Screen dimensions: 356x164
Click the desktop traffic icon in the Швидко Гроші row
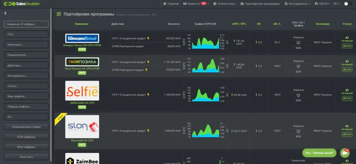coord(298,43)
